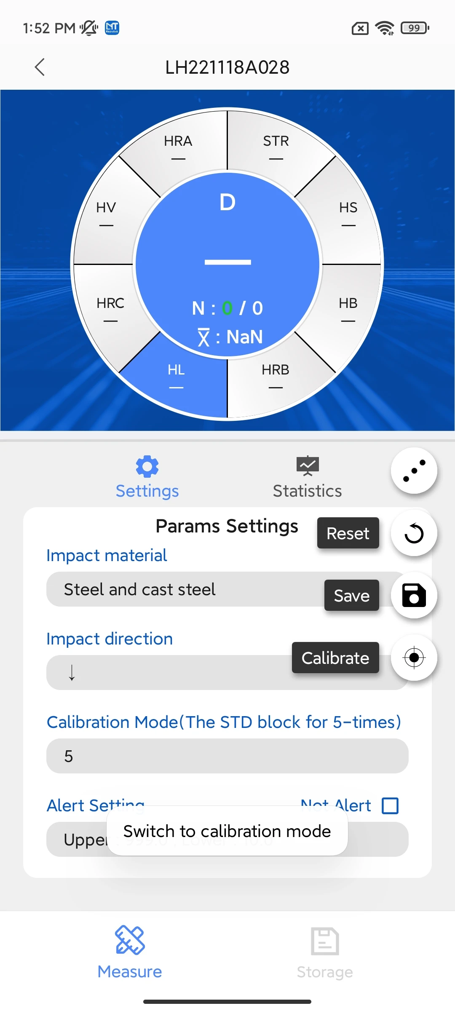Open the three-dot floating action menu
455x1011 pixels.
414,471
